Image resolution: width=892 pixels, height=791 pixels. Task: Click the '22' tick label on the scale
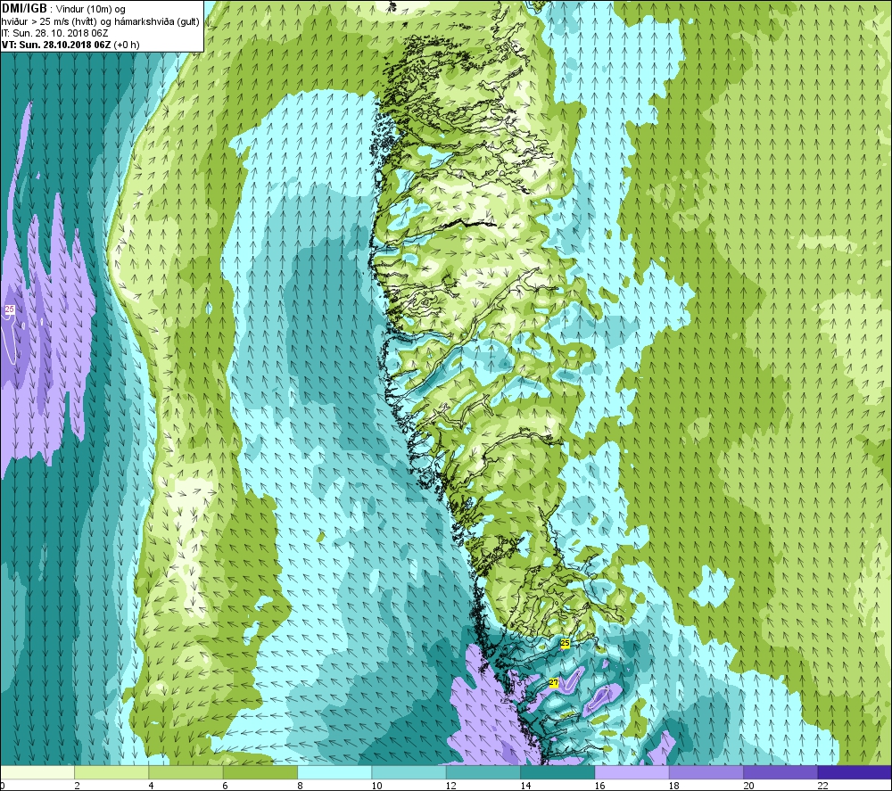(822, 786)
